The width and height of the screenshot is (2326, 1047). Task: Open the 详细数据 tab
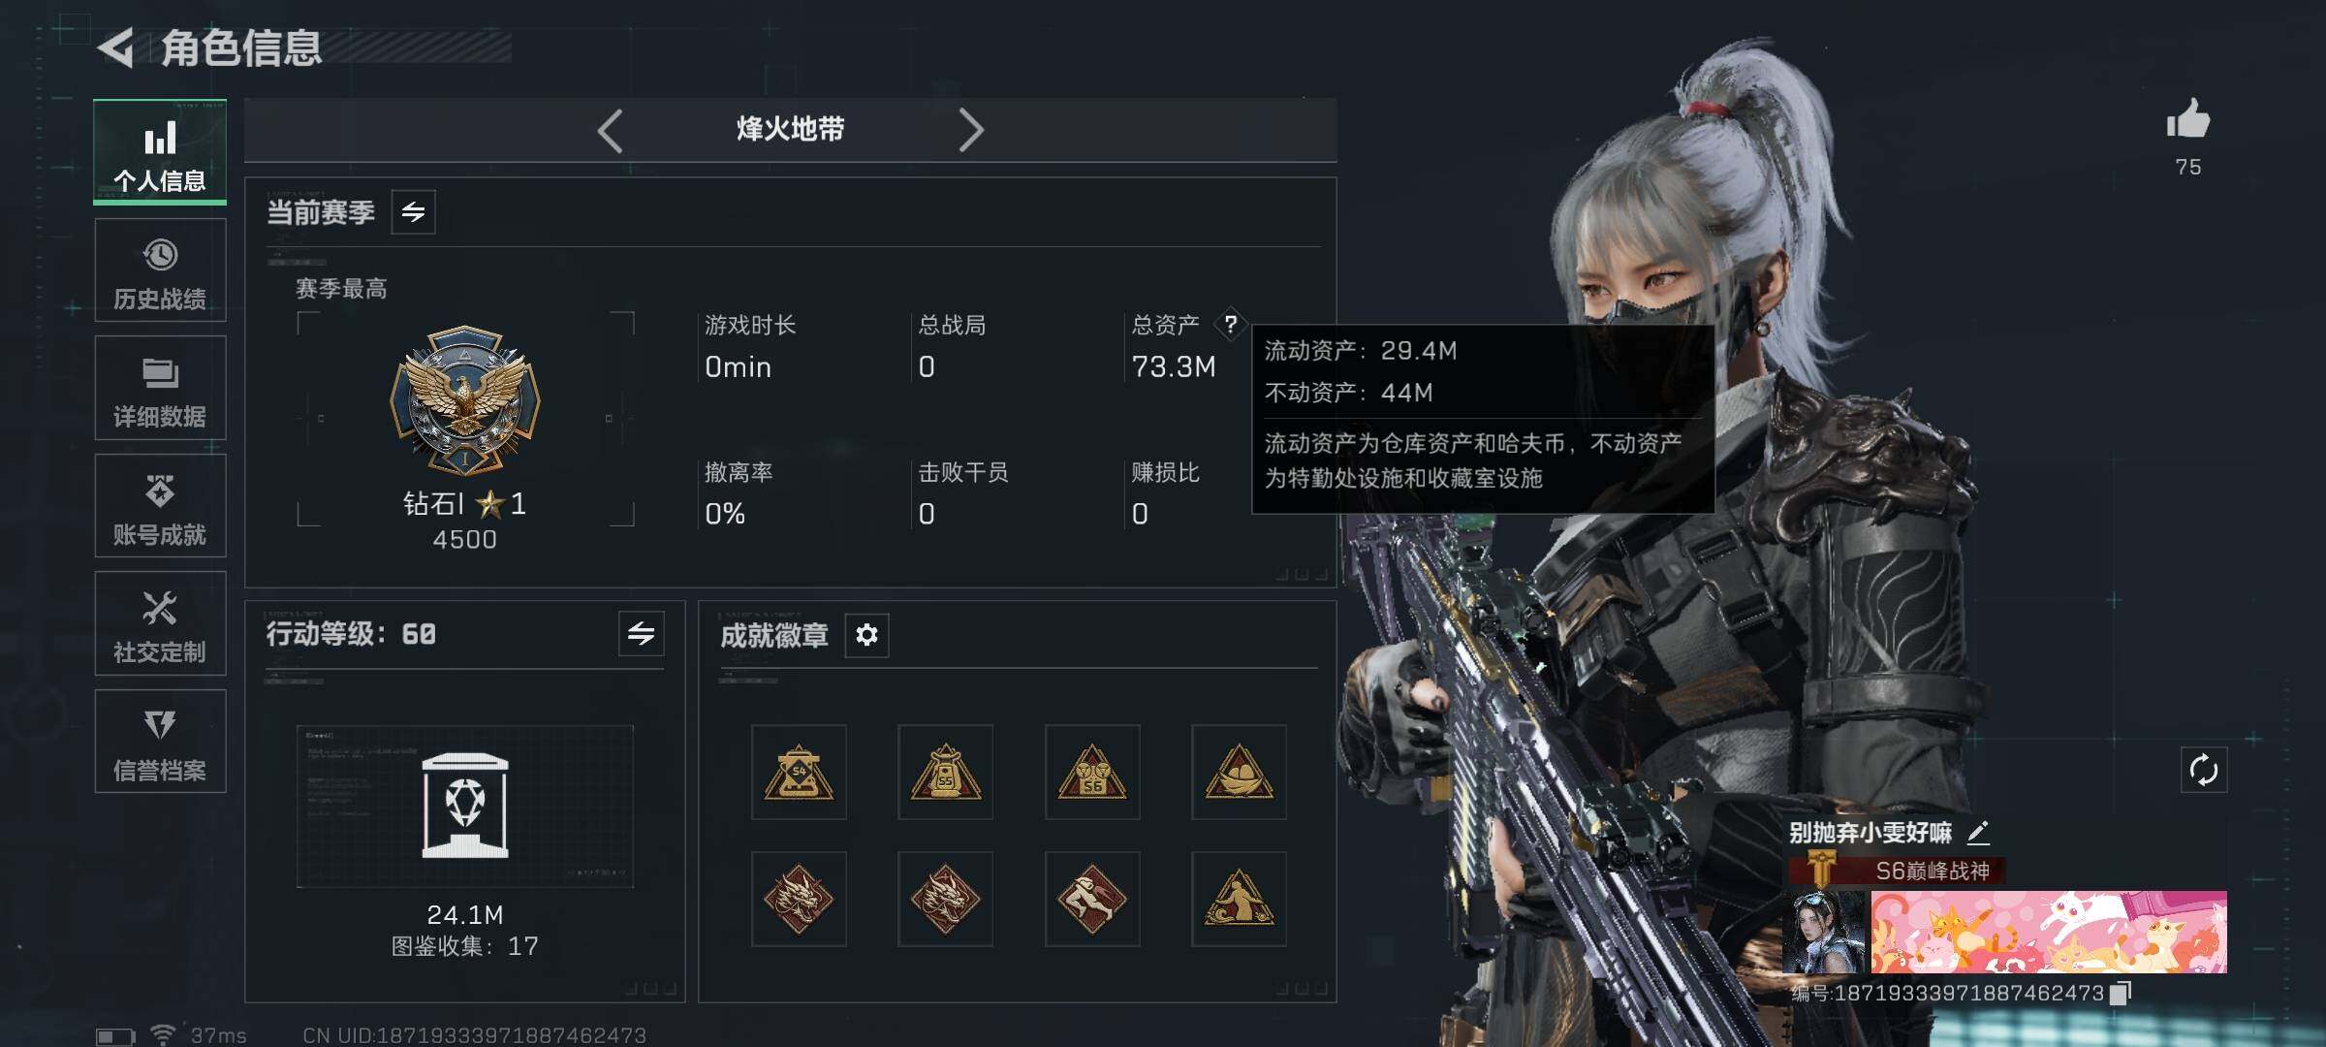pyautogui.click(x=160, y=388)
